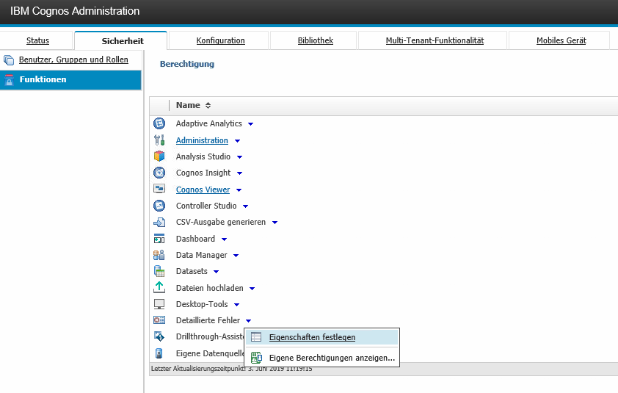This screenshot has height=393, width=618.
Task: Click the Desktop-Tools monitor icon
Action: click(159, 304)
